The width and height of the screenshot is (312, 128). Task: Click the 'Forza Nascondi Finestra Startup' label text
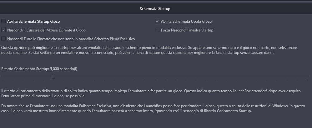(x=187, y=30)
